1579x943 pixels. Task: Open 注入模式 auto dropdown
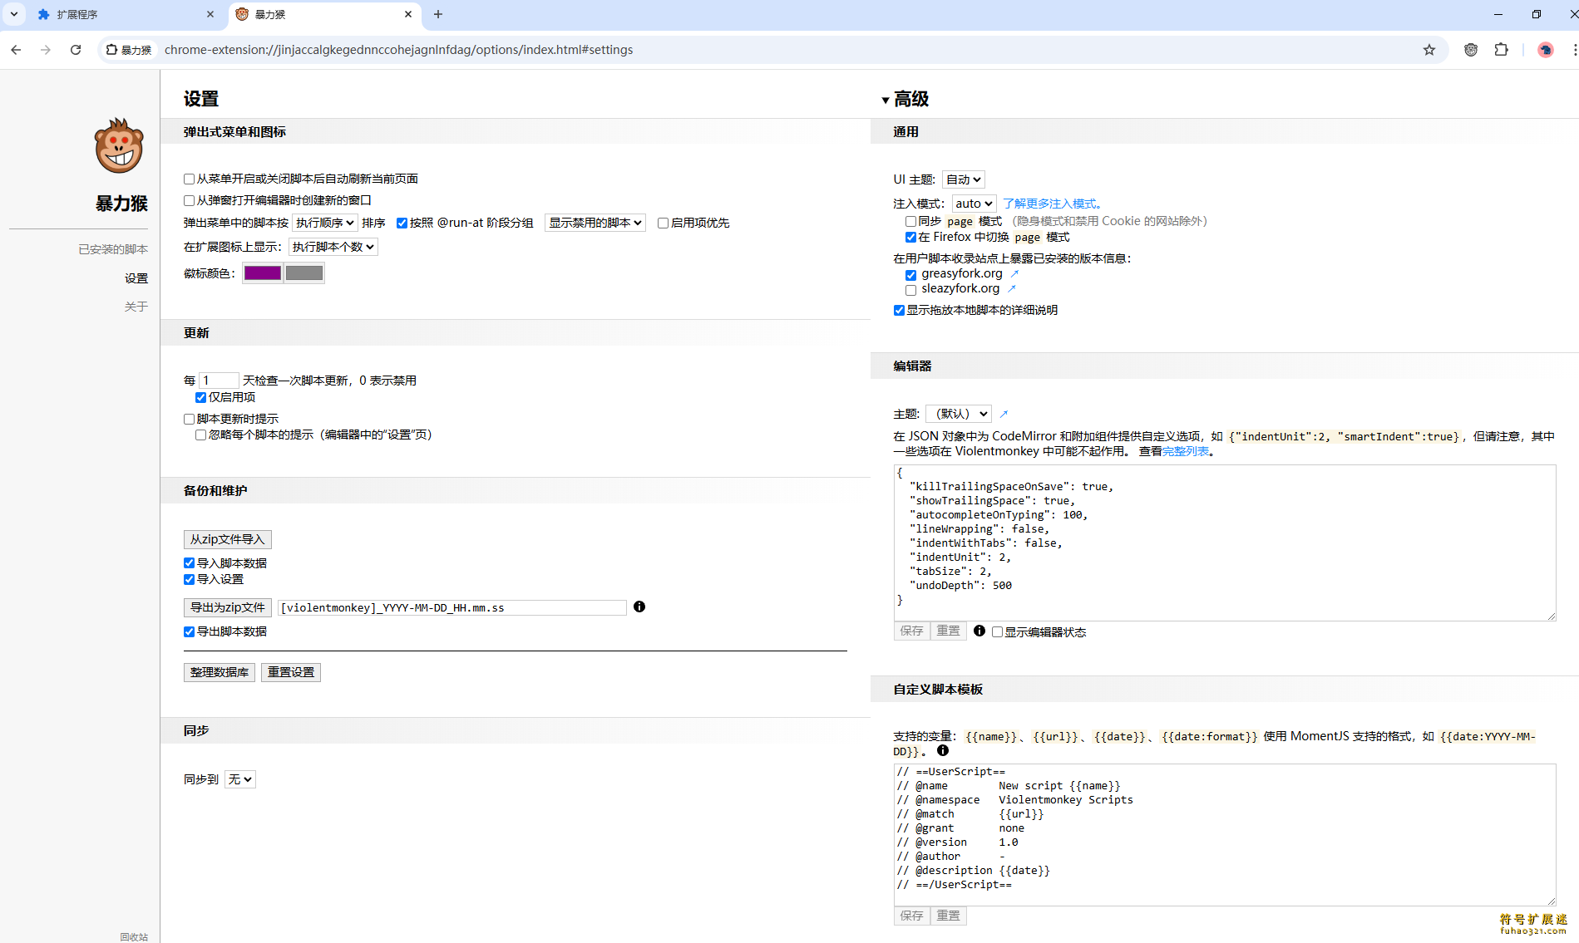coord(974,204)
